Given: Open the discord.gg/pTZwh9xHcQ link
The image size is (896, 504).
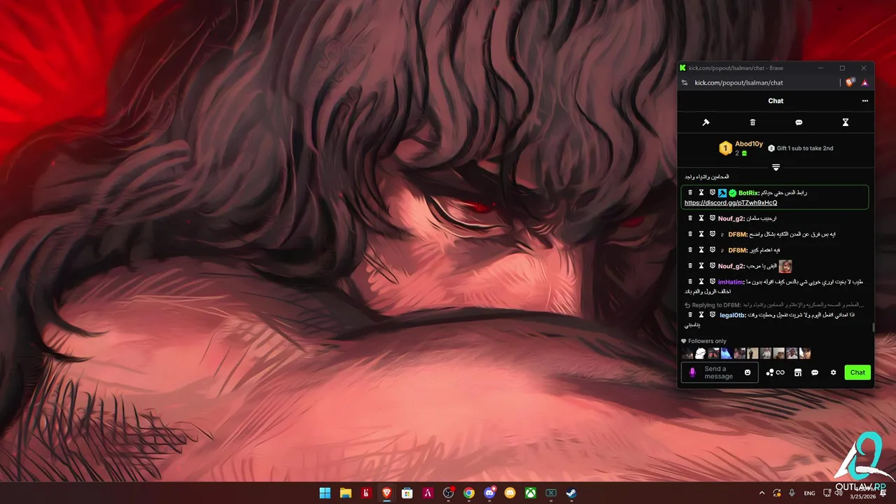Looking at the screenshot, I should point(730,203).
